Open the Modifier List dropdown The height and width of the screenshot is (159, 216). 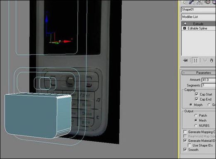pos(198,17)
